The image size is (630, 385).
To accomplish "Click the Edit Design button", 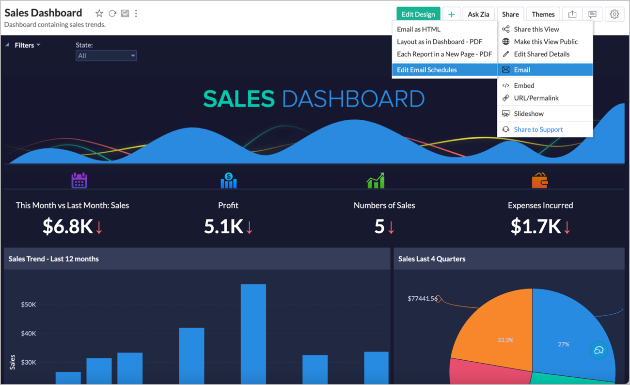I will (418, 14).
